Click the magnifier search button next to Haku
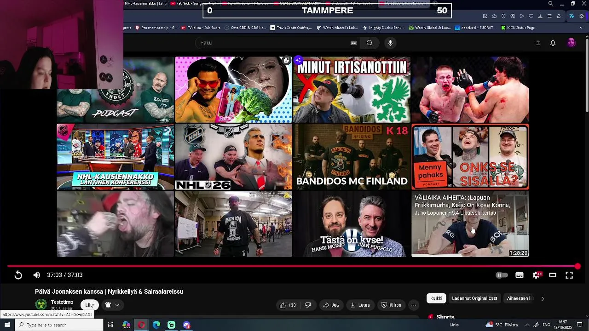Viewport: 589px width, 331px height. click(369, 43)
